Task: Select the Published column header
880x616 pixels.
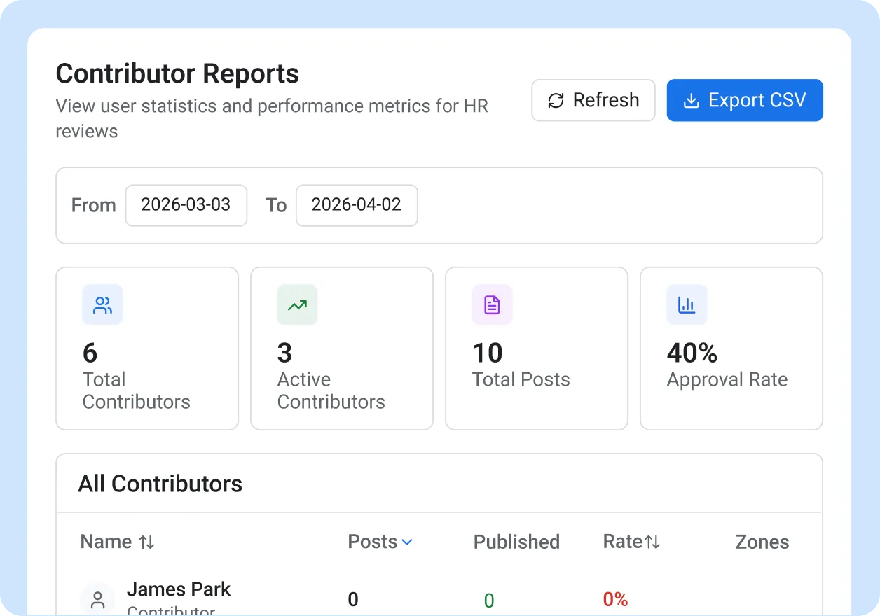Action: pos(516,541)
